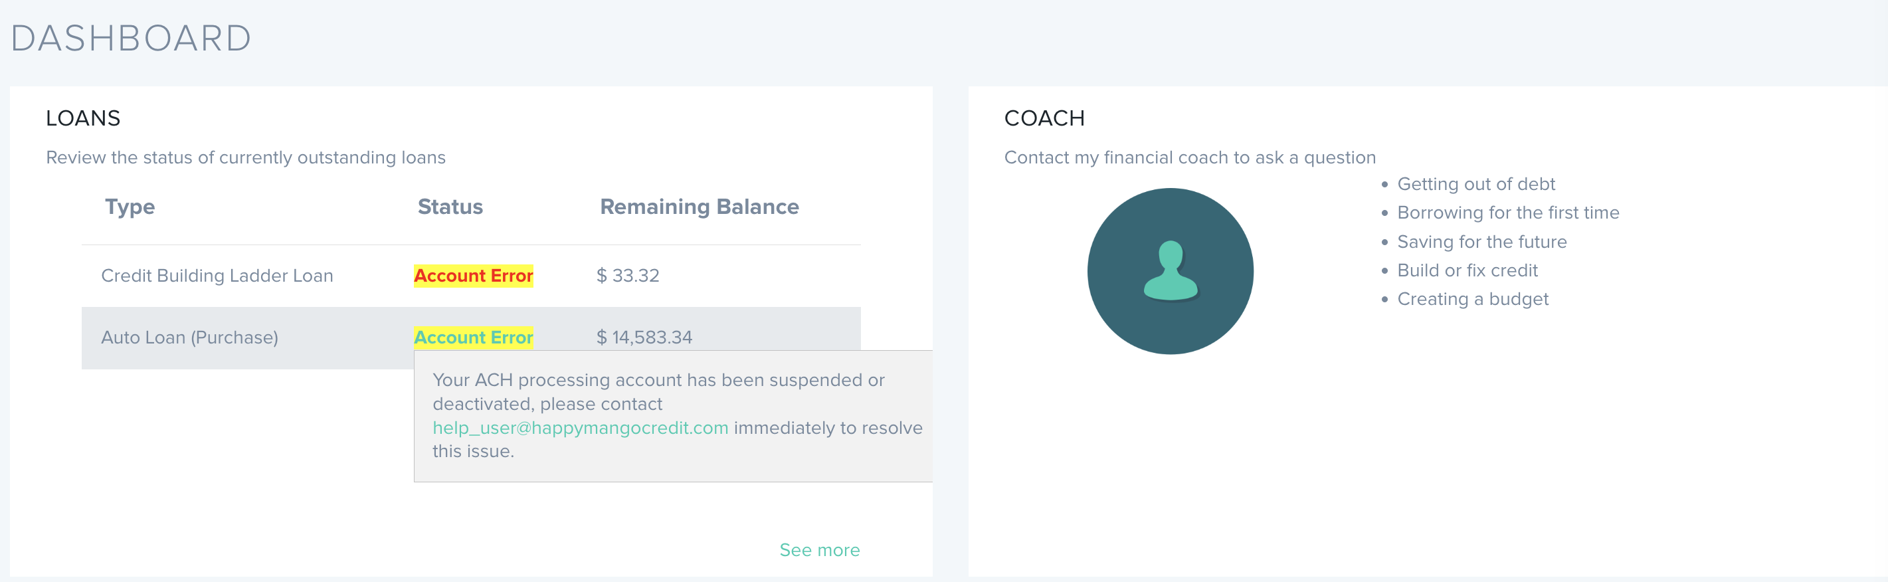
Task: Click the Getting out of debt topic
Action: [x=1475, y=184]
